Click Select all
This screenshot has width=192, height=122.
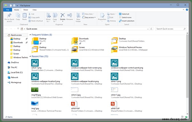tap(124, 14)
